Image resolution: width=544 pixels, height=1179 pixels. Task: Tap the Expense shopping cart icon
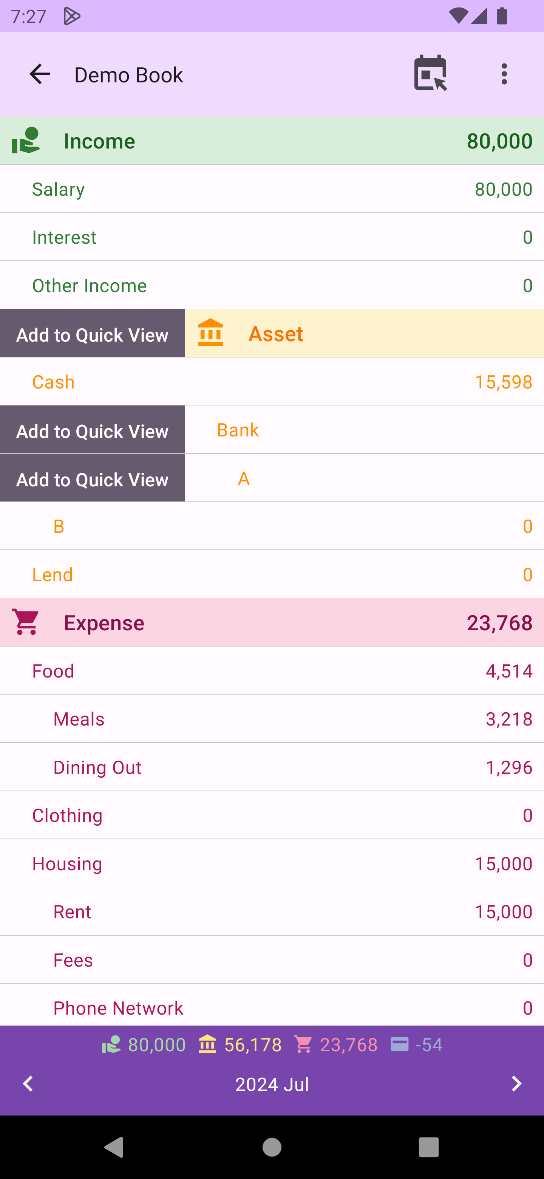(26, 622)
